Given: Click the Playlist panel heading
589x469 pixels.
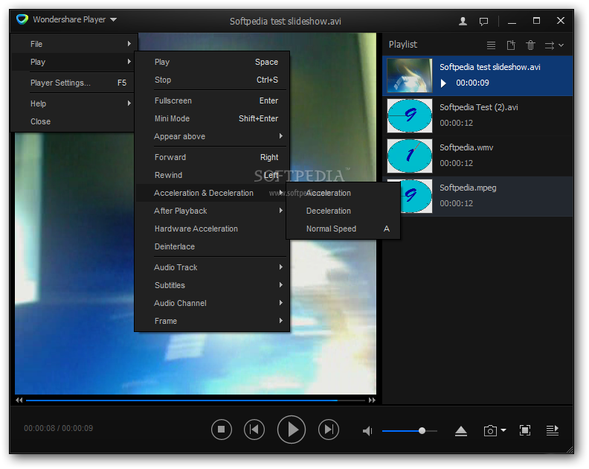Looking at the screenshot, I should [402, 45].
